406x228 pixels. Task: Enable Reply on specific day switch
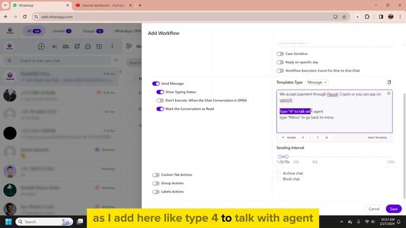click(280, 62)
